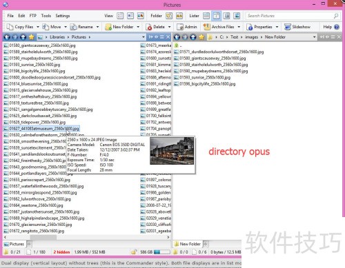The width and height of the screenshot is (345, 268).
Task: Close the left Pictures pane
Action: tap(168, 37)
